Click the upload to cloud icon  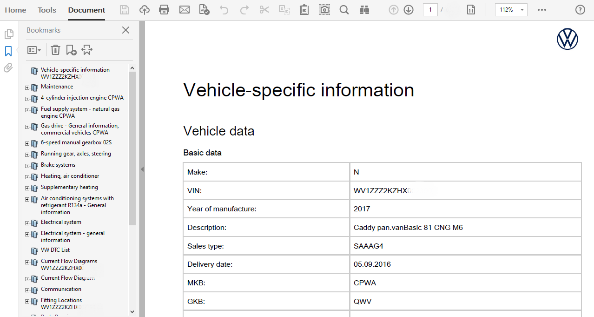pos(145,10)
